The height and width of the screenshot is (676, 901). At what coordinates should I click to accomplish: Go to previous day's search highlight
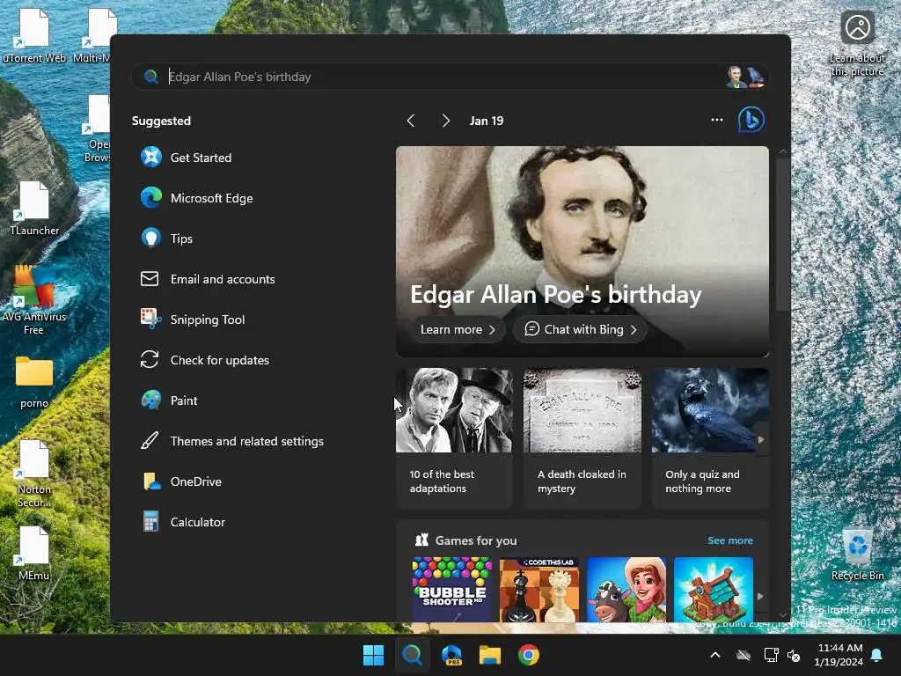[x=411, y=120]
